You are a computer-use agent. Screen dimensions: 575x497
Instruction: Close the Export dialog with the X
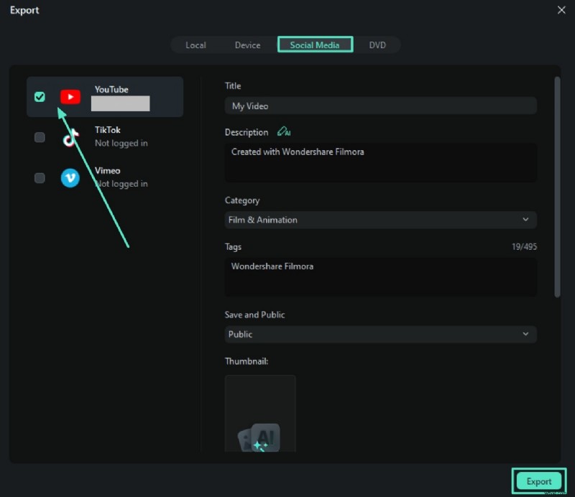coord(561,10)
